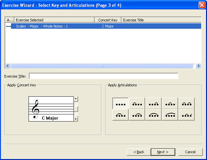
Task: Cancel the Exercise Wizard
Action: [x=190, y=152]
